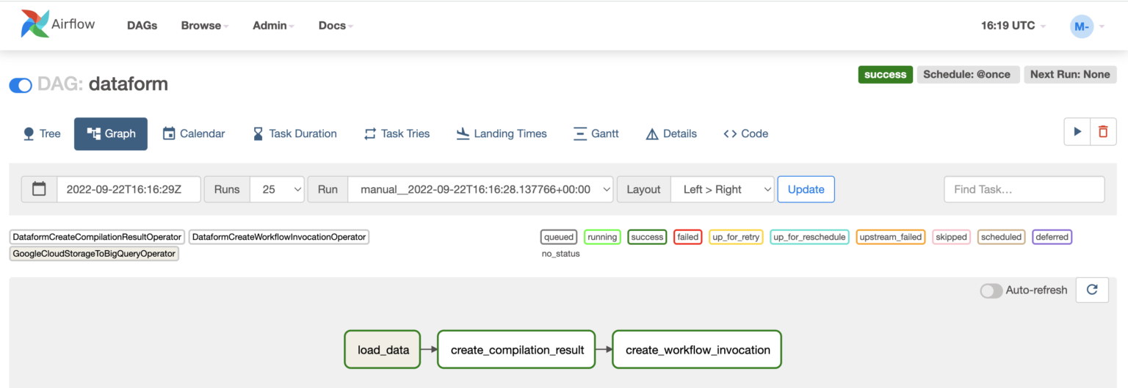Click the Find Task search field
This screenshot has height=388, width=1128.
[x=1024, y=189]
